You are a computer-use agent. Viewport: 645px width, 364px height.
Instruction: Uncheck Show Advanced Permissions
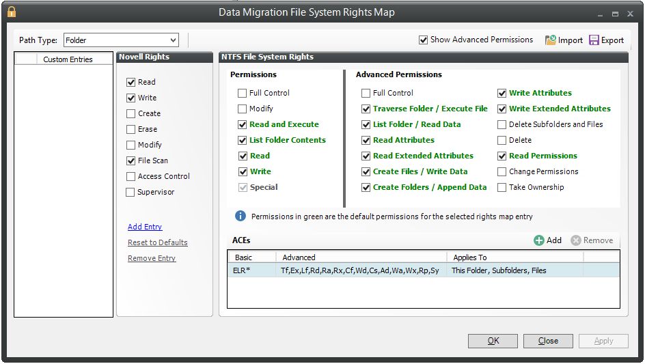[424, 40]
